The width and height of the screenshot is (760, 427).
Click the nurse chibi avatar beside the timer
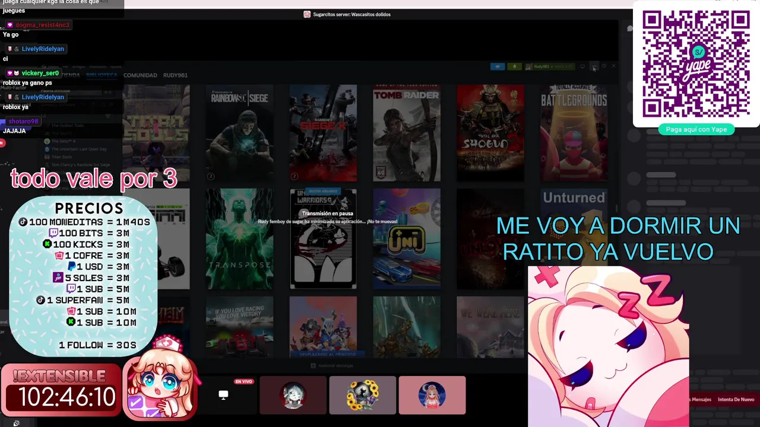point(160,378)
